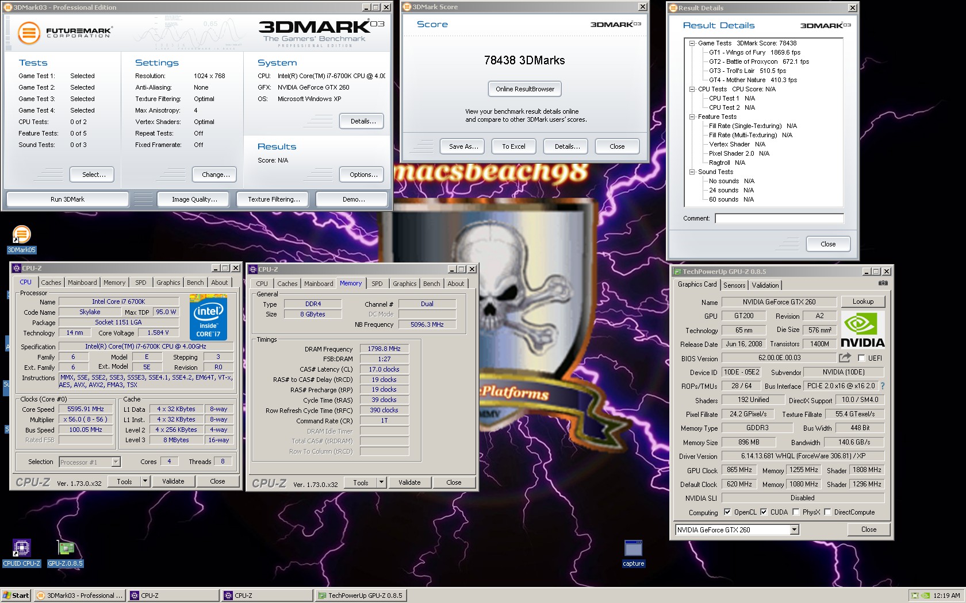Click the Bus Interface question mark icon
The width and height of the screenshot is (966, 603).
883,386
